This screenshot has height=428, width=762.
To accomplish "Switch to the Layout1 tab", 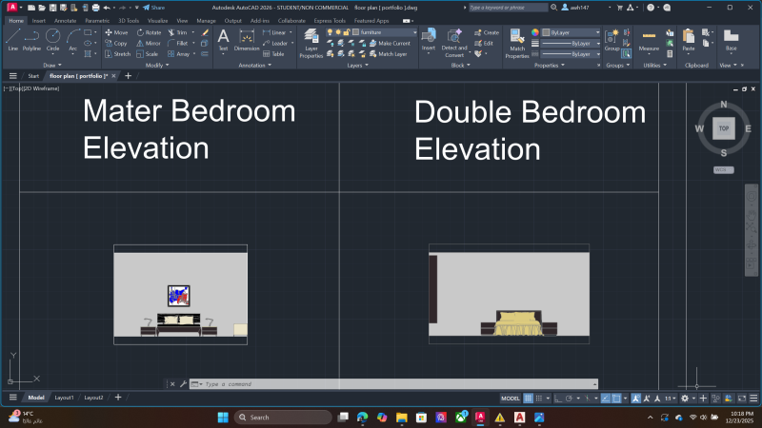I will click(64, 398).
